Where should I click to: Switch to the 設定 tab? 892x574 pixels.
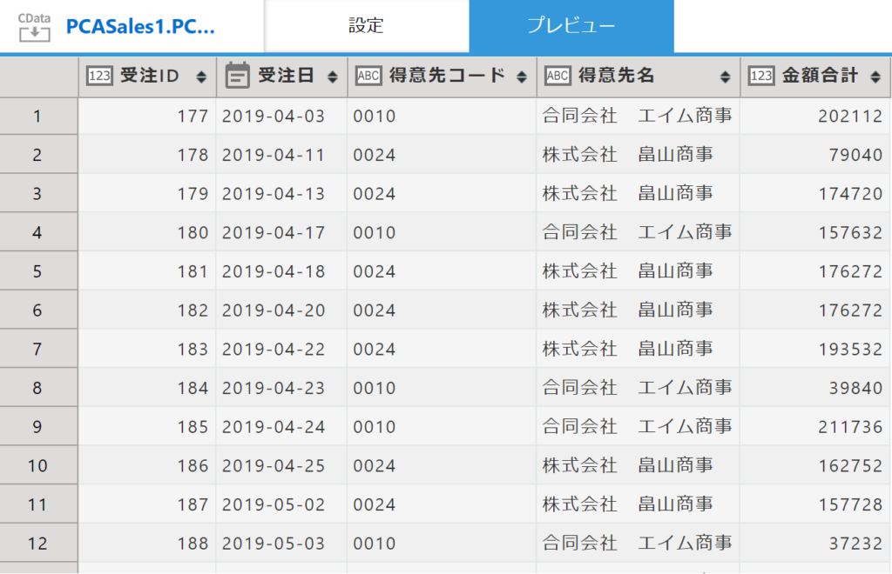click(366, 26)
